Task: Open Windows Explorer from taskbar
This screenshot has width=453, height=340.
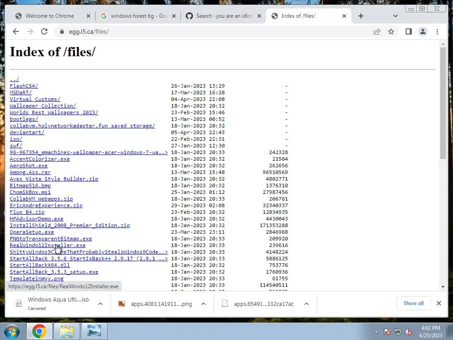Action: click(x=66, y=331)
